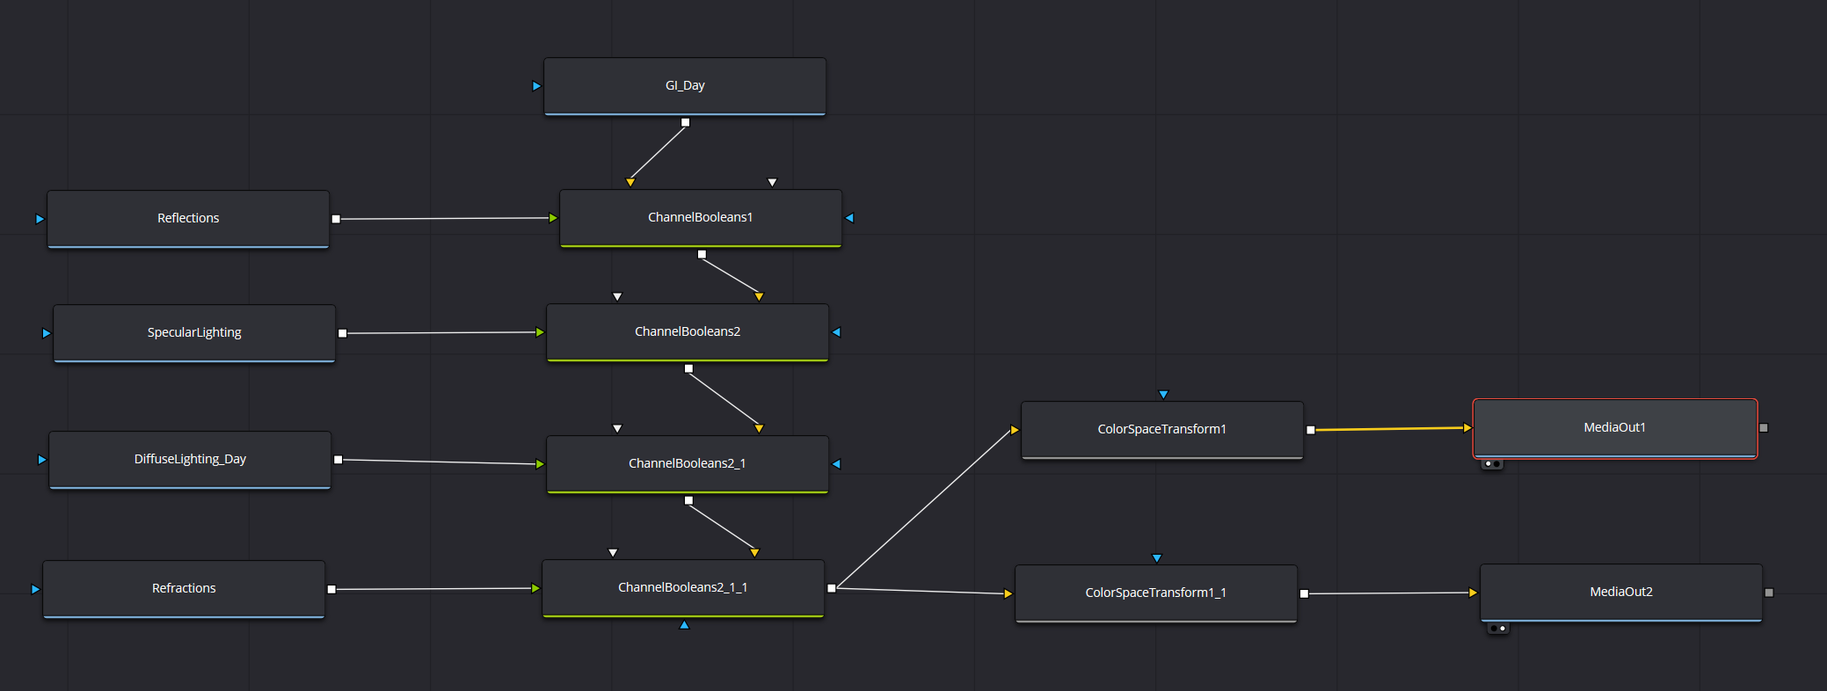Screen dimensions: 1827x691
Task: Select the Reflections node
Action: coord(188,219)
